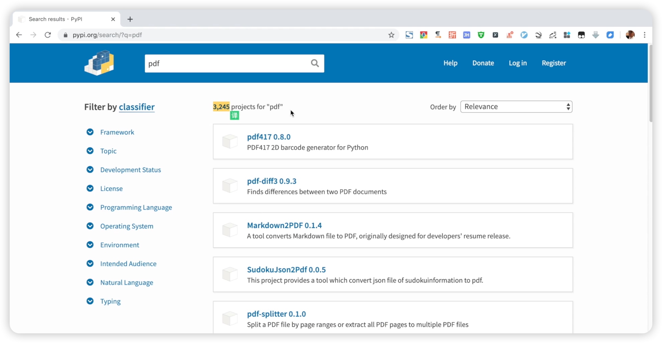
Task: Click Register in the header
Action: [x=554, y=63]
